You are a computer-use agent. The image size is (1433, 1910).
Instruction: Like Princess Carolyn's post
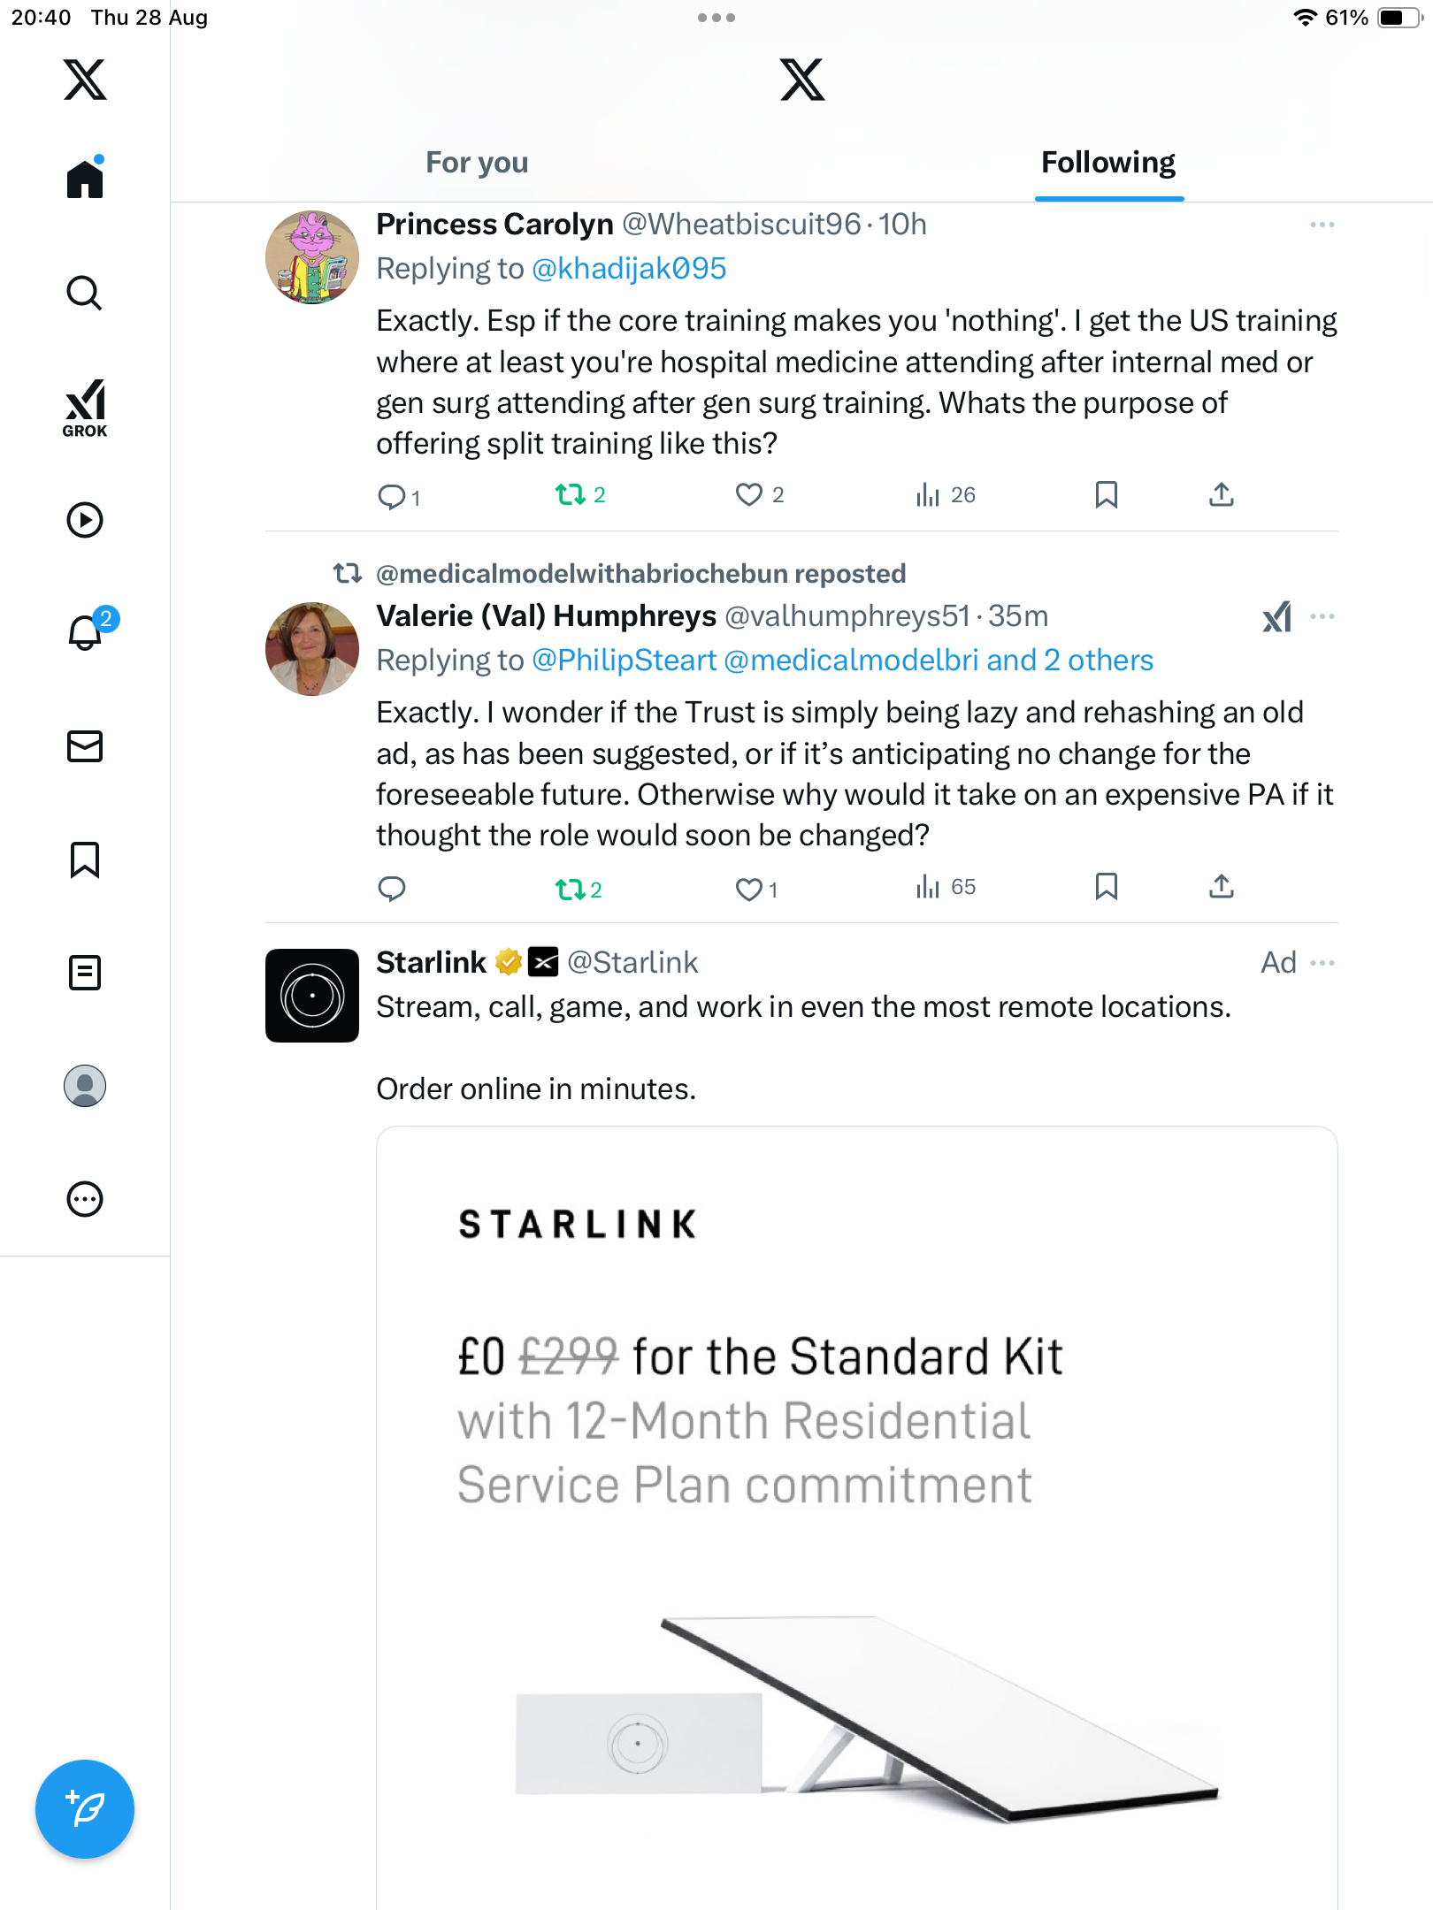click(x=749, y=495)
